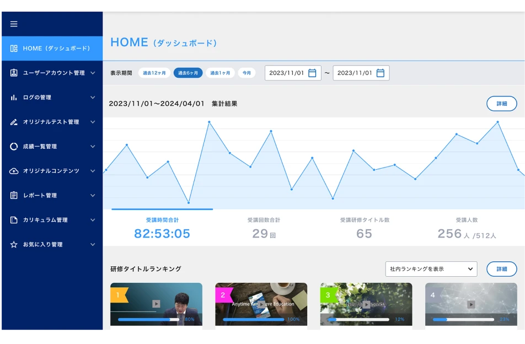Click the オリジナルコンテンツ cloud upload icon
The width and height of the screenshot is (525, 344).
click(14, 171)
